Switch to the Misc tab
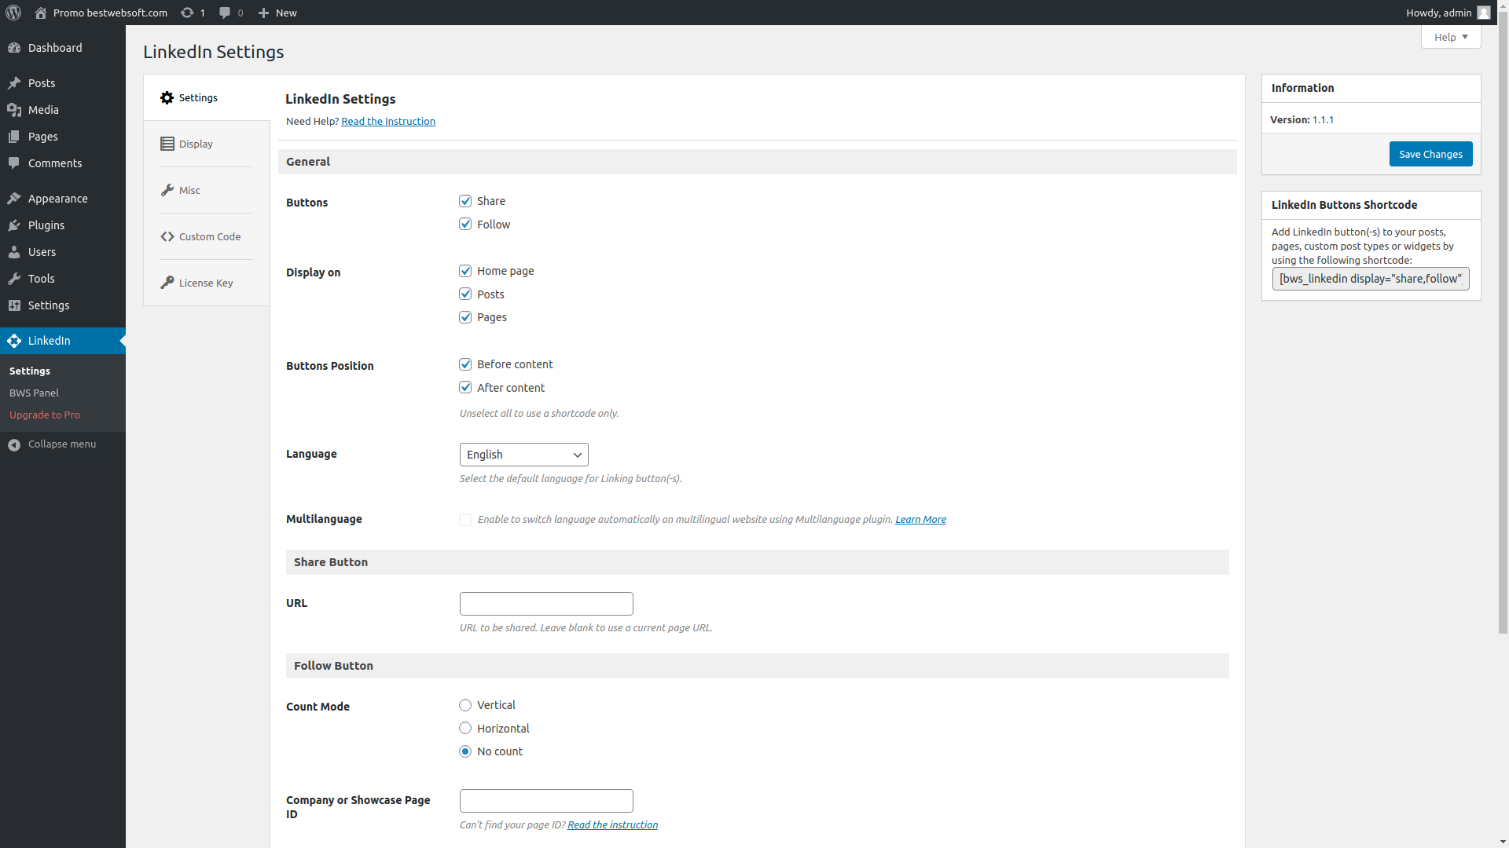 (206, 190)
